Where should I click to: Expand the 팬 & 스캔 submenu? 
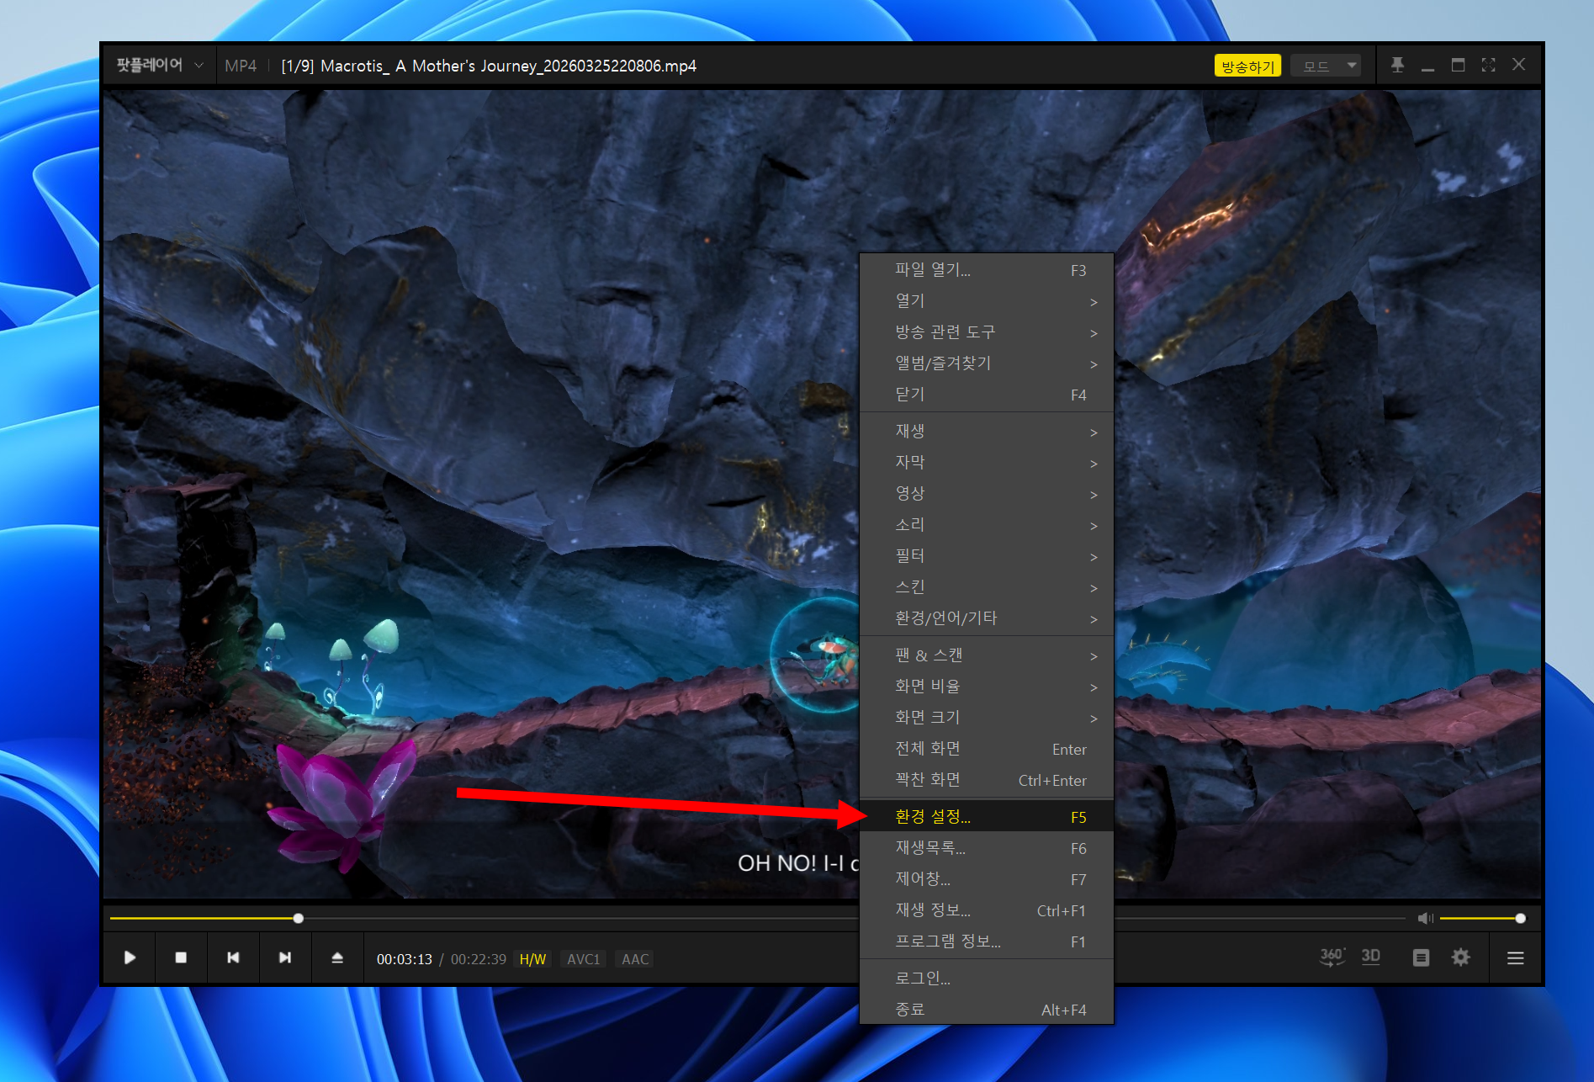pyautogui.click(x=987, y=655)
